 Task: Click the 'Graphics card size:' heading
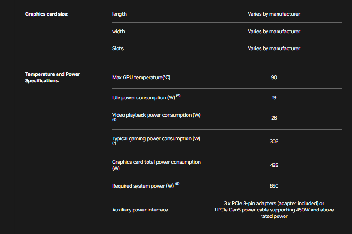tap(47, 14)
